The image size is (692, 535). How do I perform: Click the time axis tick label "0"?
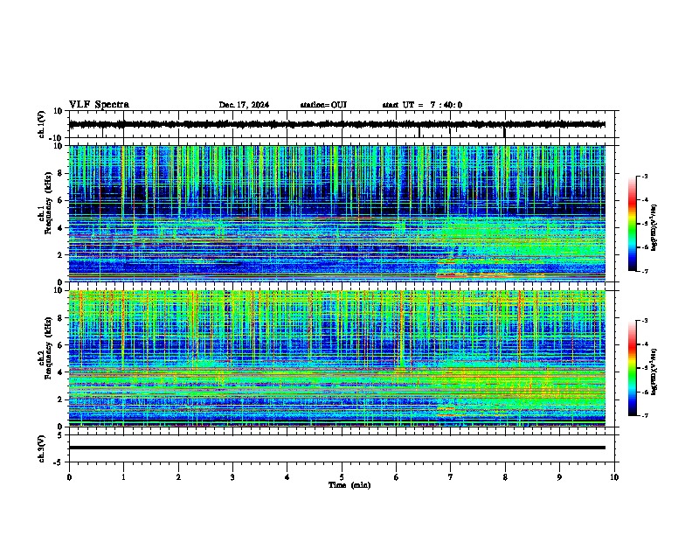point(69,477)
